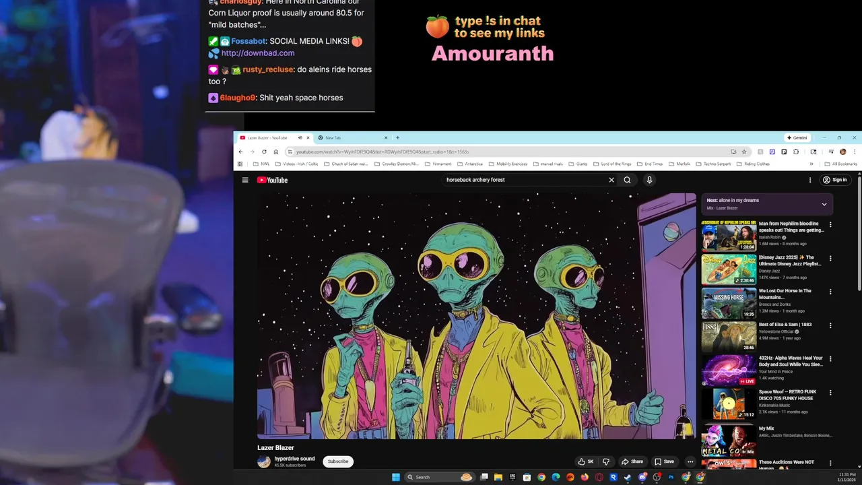
Task: Click downbad.com link in chat
Action: pos(258,53)
